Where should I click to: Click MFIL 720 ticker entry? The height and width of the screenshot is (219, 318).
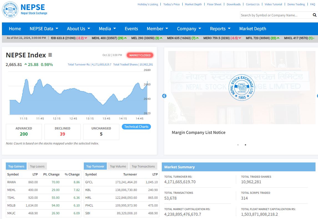pos(263,38)
